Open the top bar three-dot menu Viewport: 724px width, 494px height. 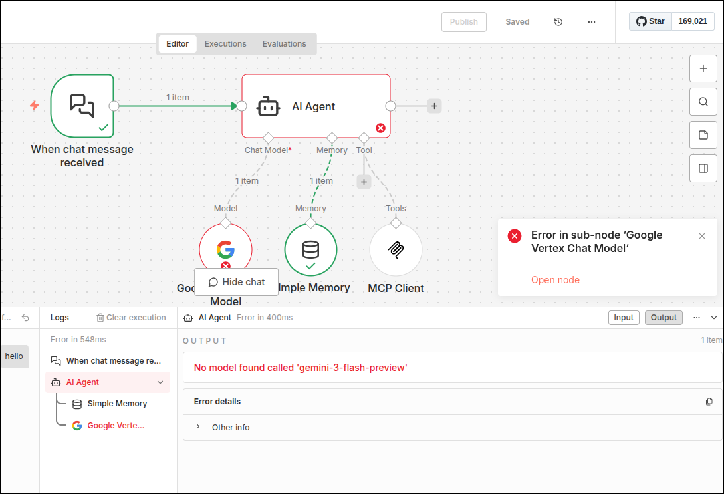click(592, 22)
